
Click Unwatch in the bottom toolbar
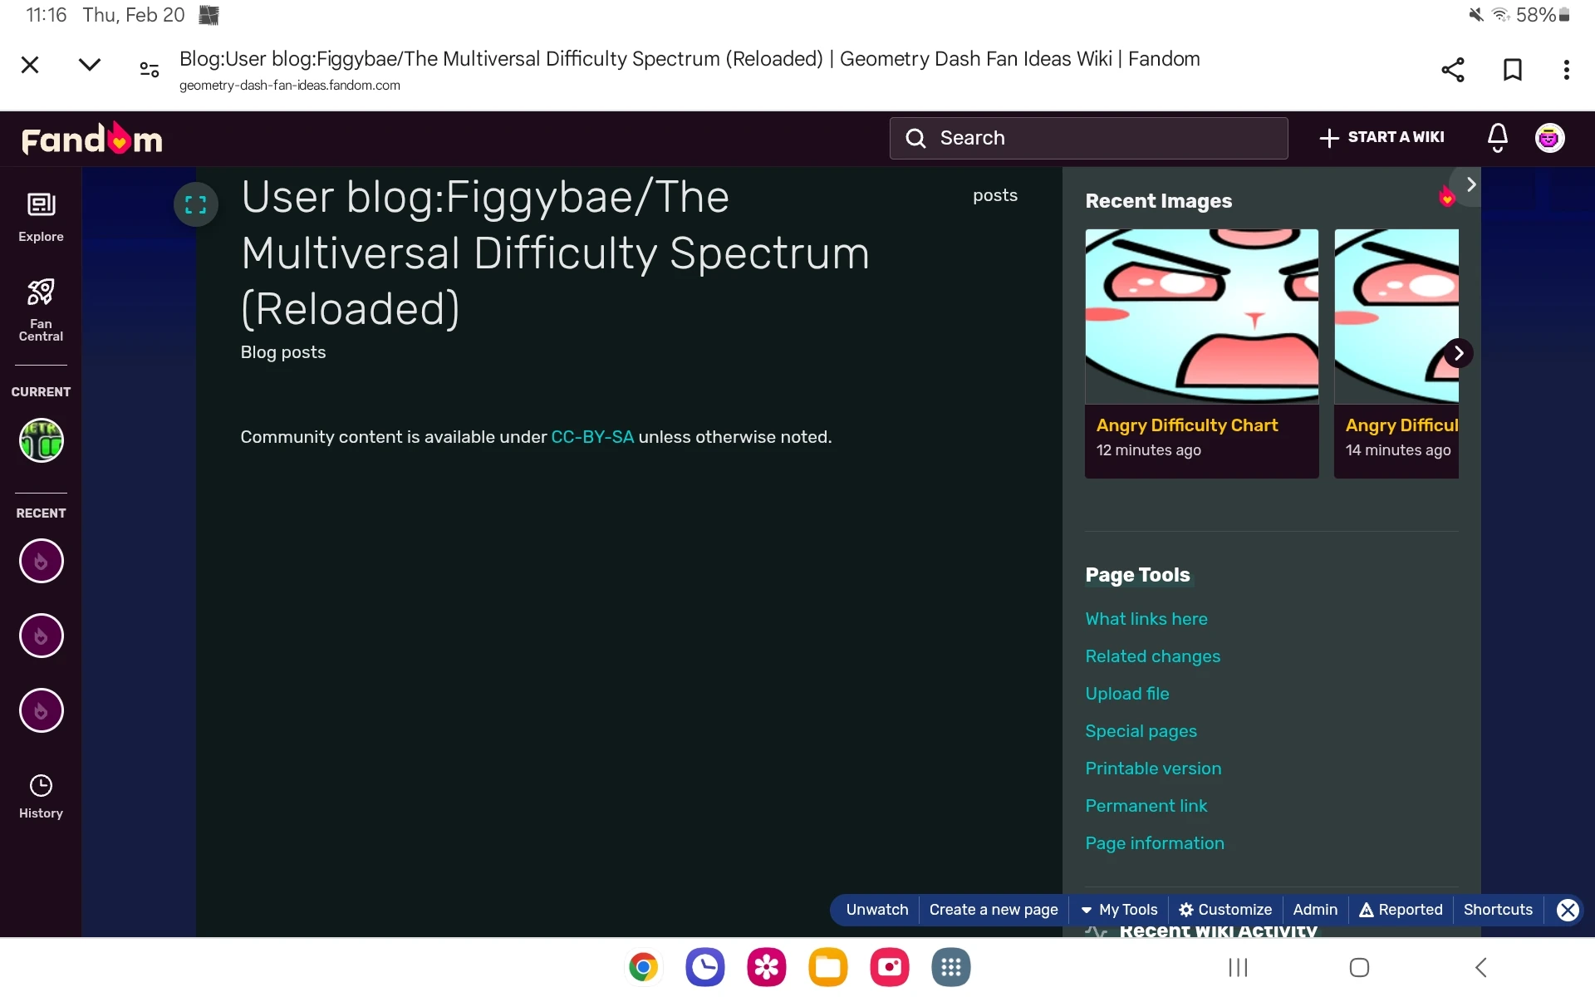(876, 910)
